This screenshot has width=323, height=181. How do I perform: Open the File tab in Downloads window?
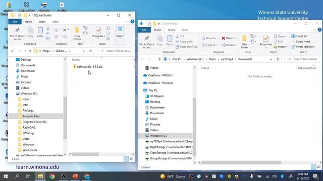pos(144,30)
